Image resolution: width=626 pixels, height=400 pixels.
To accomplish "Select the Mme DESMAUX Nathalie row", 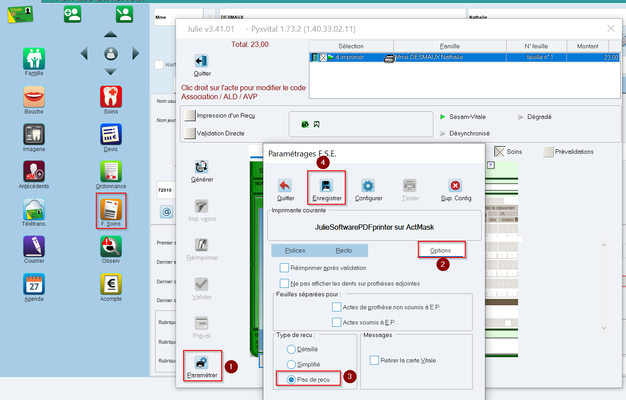I will coord(464,57).
